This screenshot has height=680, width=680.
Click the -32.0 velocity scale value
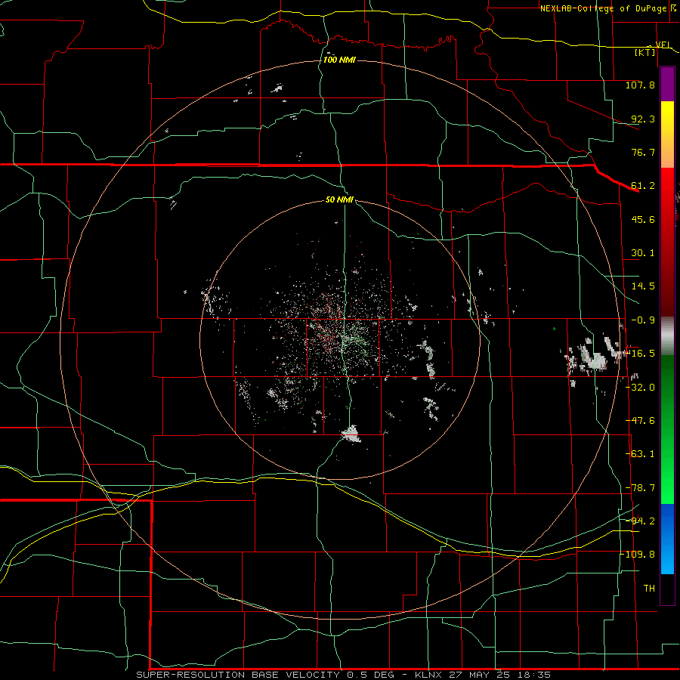pos(641,388)
